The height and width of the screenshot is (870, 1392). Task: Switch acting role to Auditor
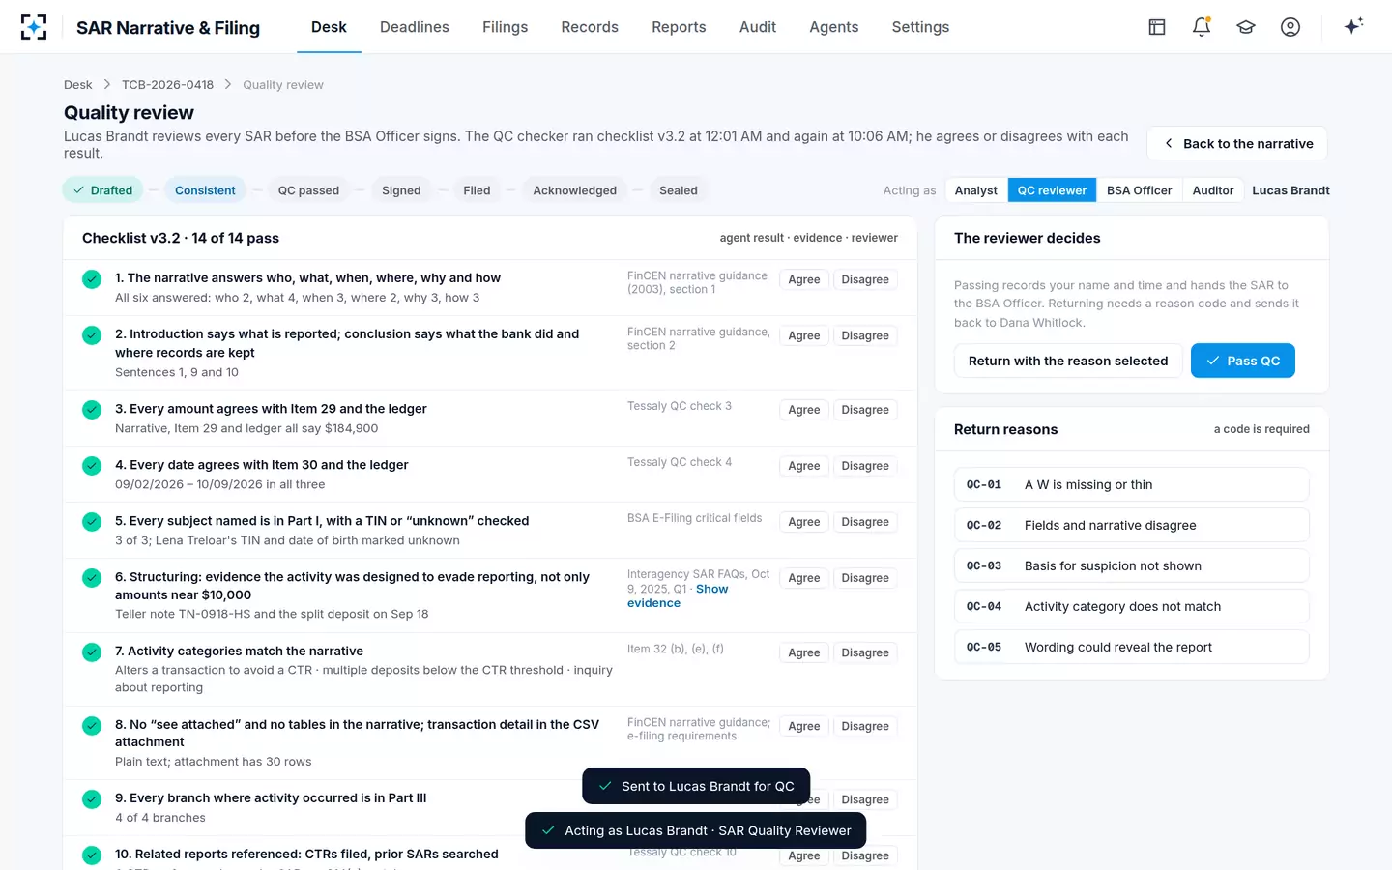(1212, 190)
